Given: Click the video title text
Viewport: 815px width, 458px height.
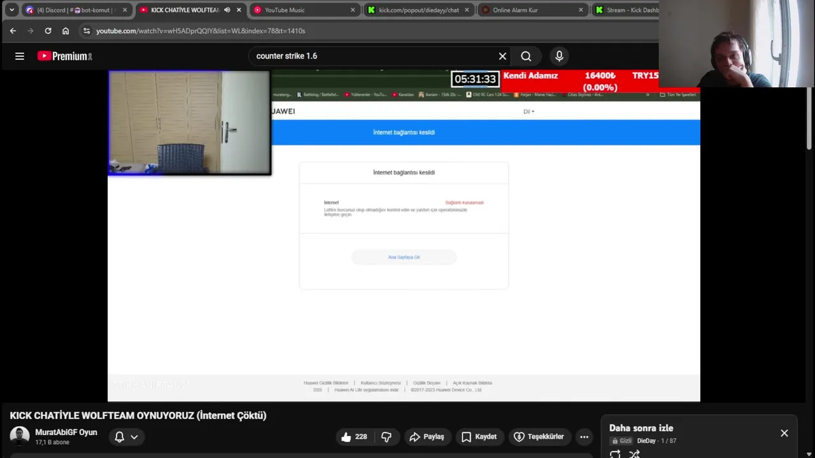Looking at the screenshot, I should [x=138, y=415].
